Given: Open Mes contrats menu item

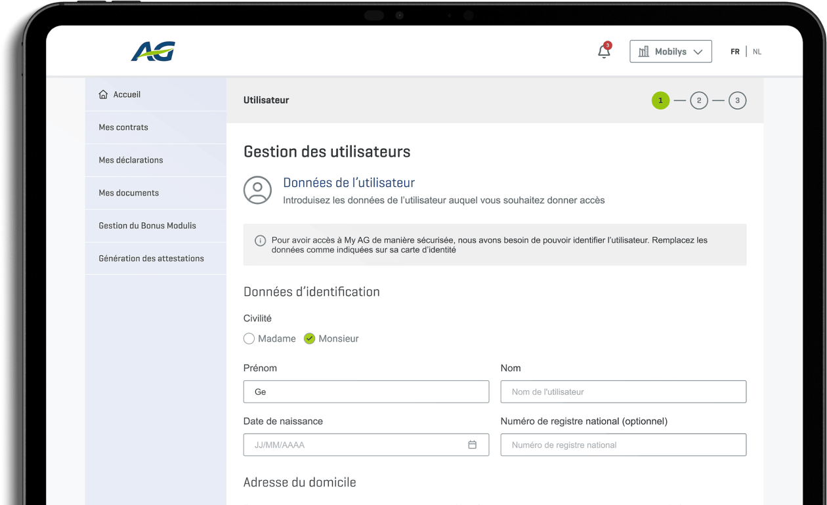Looking at the screenshot, I should point(156,127).
